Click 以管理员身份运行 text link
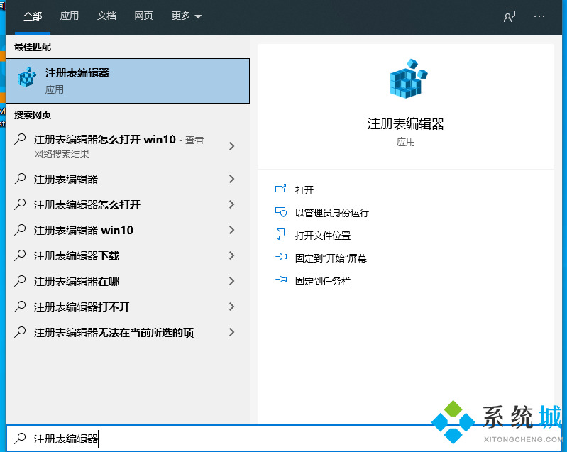567x452 pixels. tap(331, 213)
